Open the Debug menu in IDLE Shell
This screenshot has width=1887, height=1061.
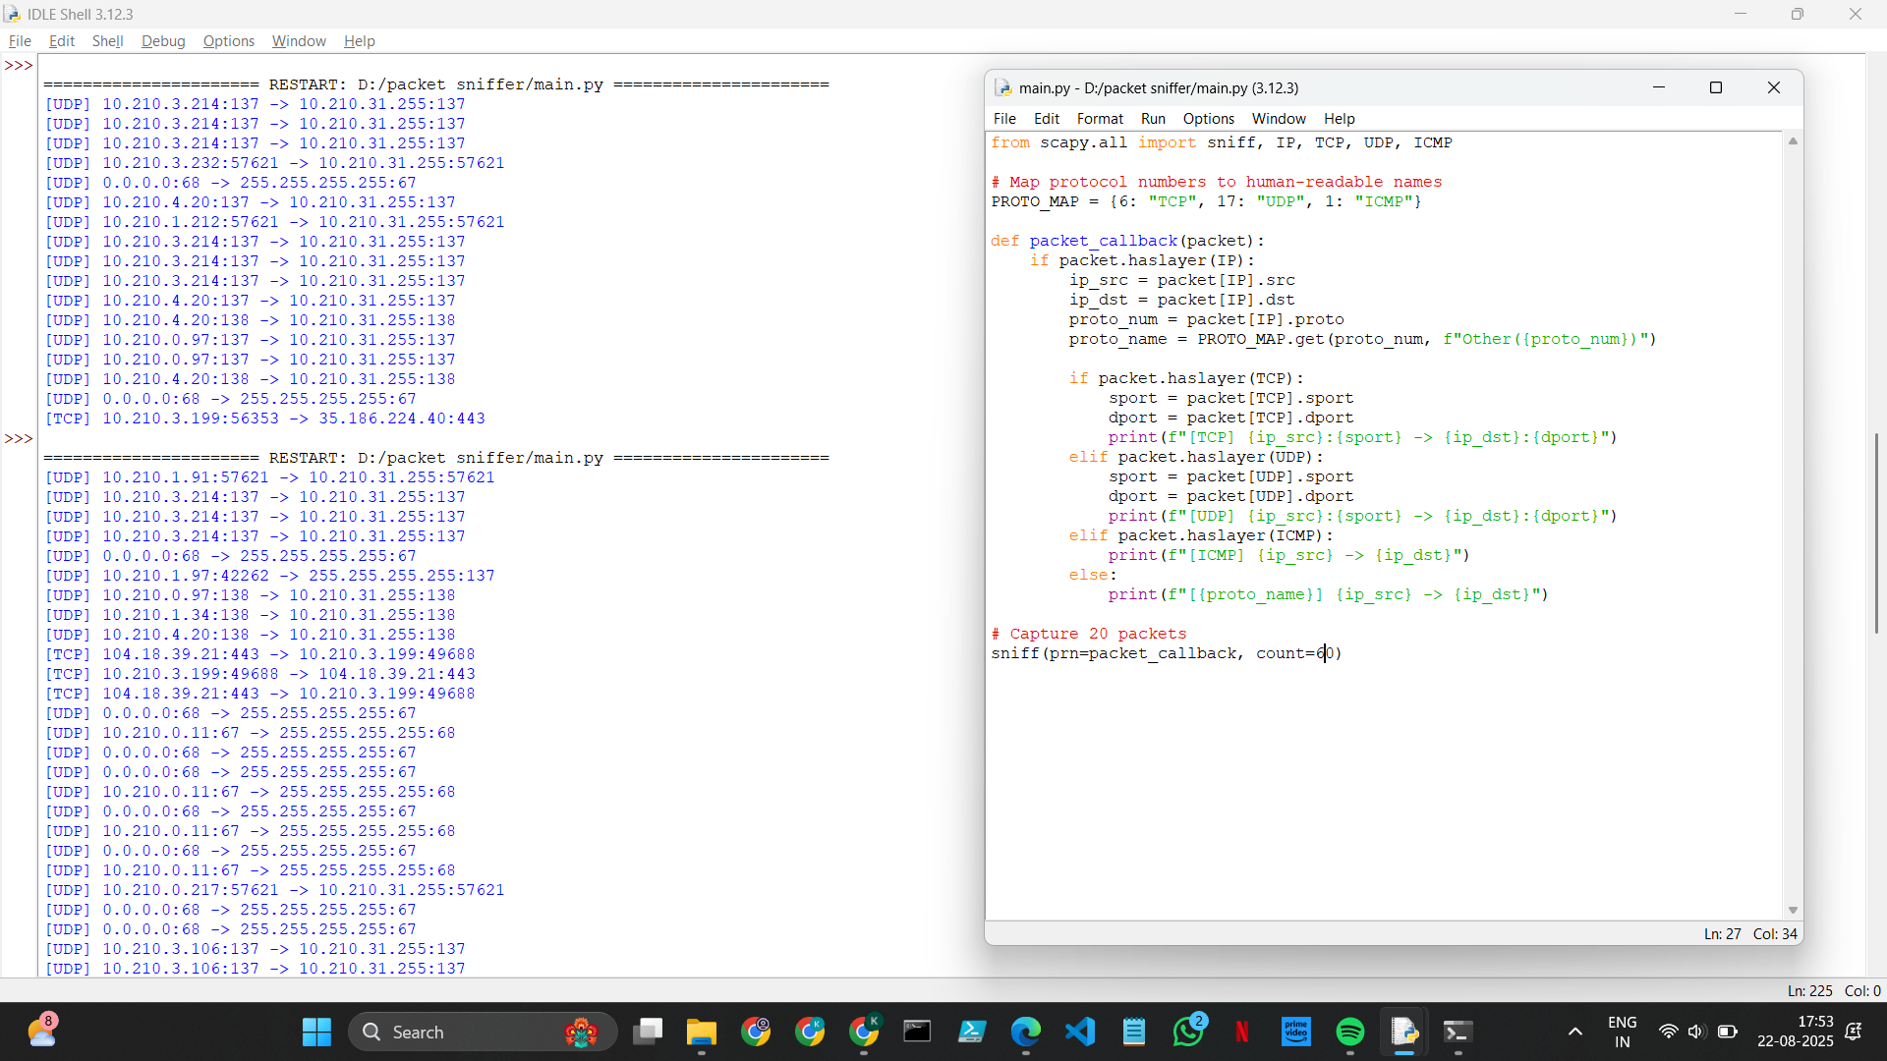[x=163, y=41]
